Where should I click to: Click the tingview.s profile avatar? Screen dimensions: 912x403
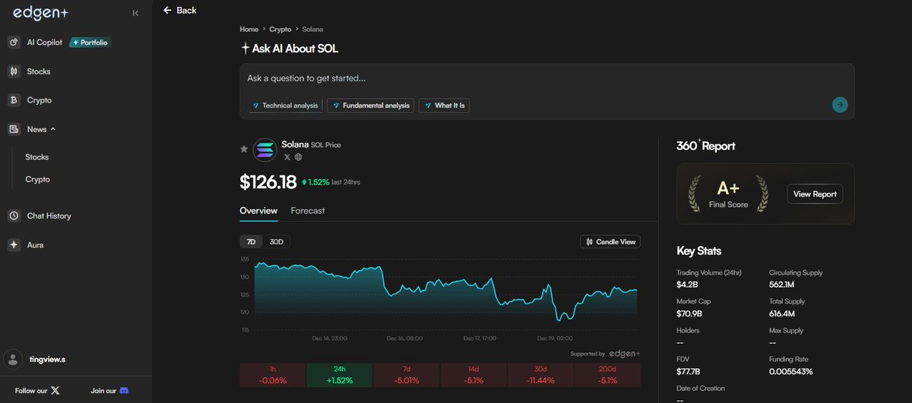point(13,359)
